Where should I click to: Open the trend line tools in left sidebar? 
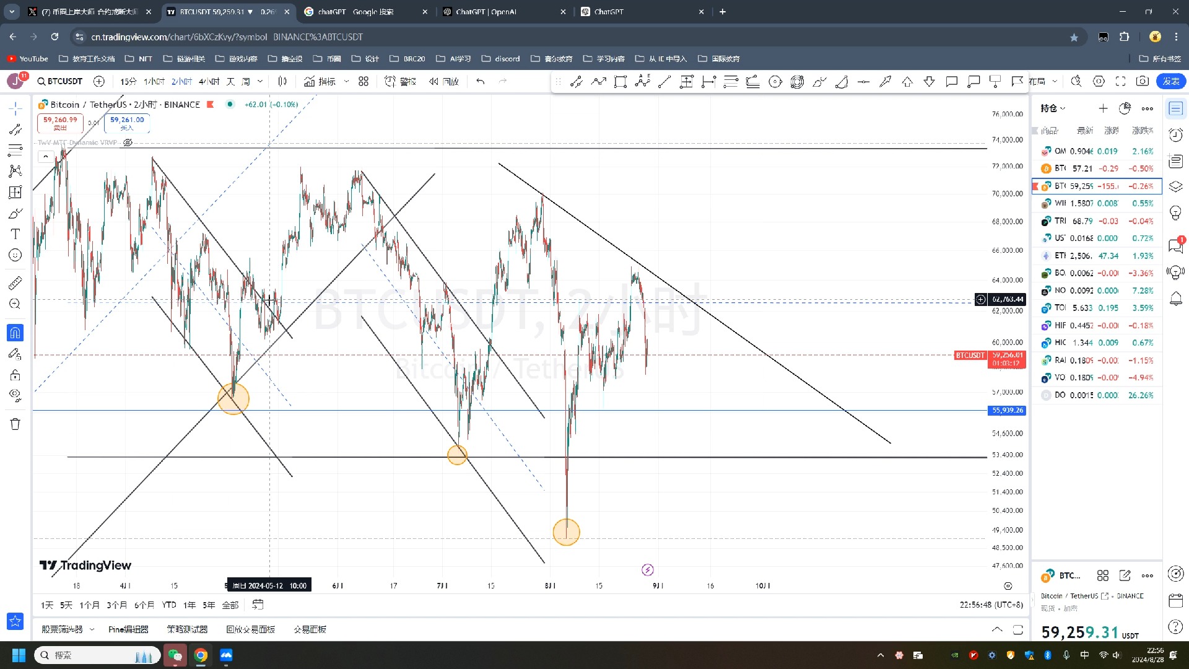pyautogui.click(x=15, y=129)
